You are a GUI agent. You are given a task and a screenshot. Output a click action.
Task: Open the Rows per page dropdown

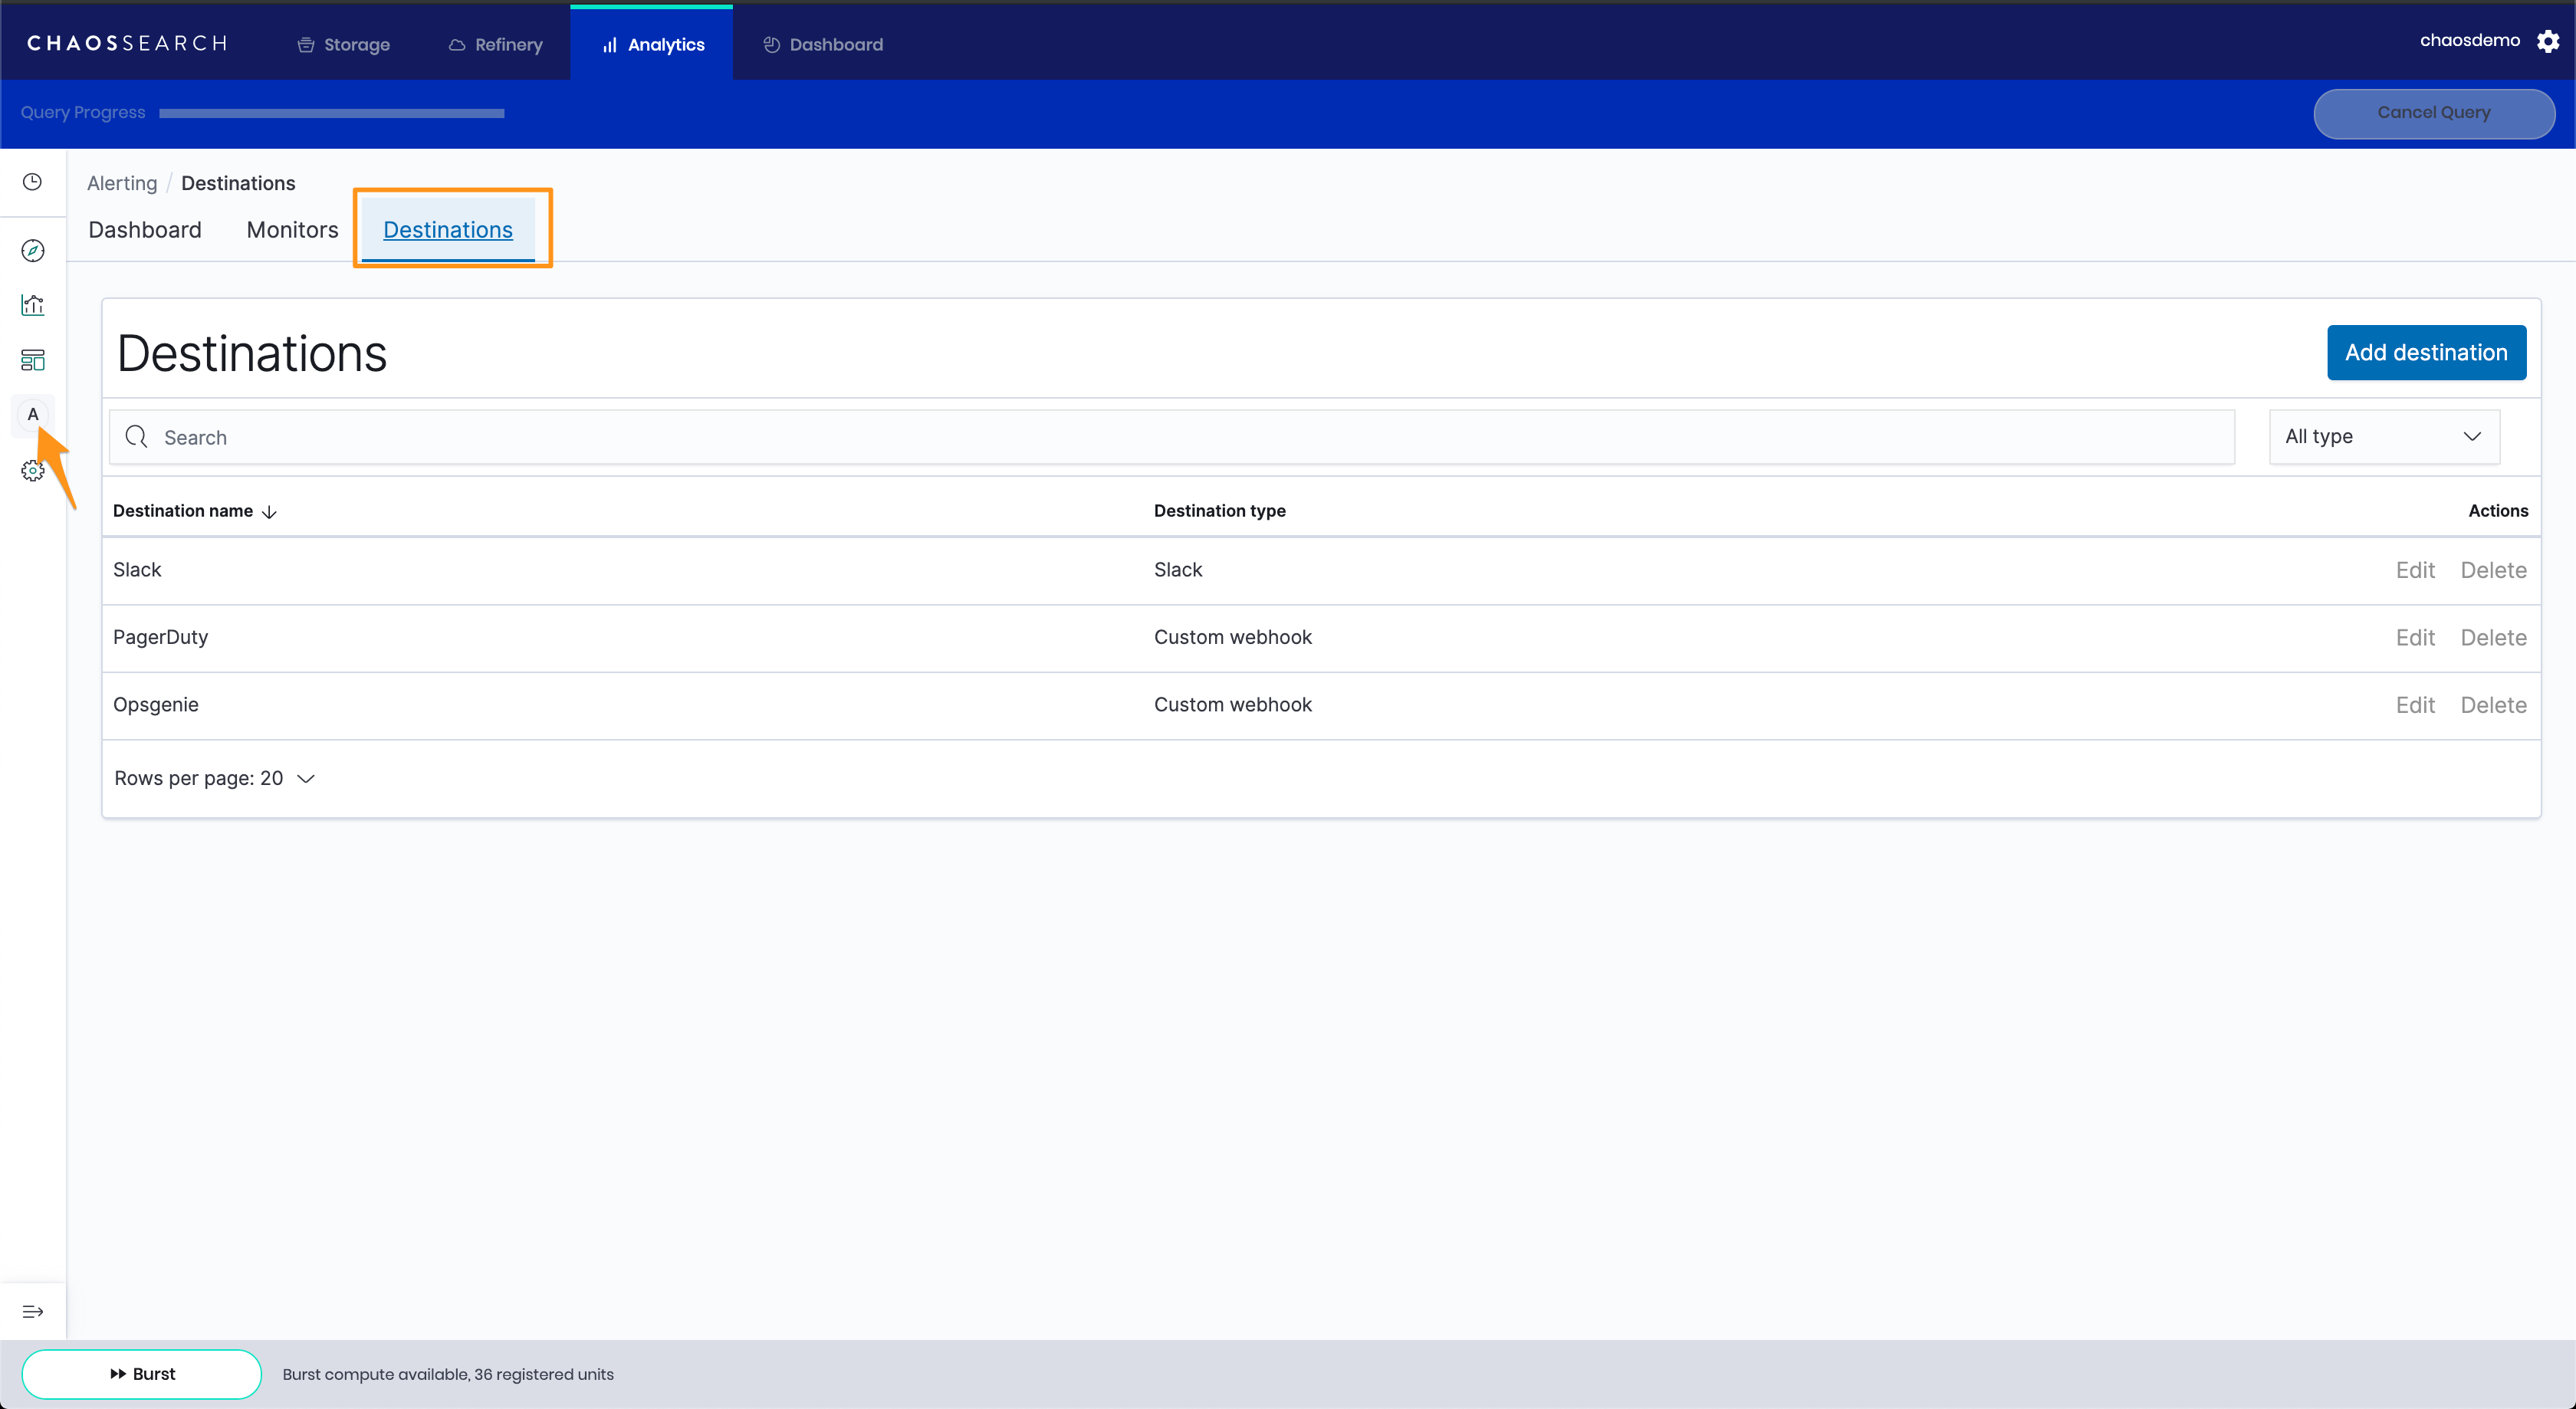pyautogui.click(x=214, y=778)
